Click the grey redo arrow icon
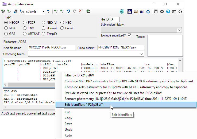 coord(75,11)
